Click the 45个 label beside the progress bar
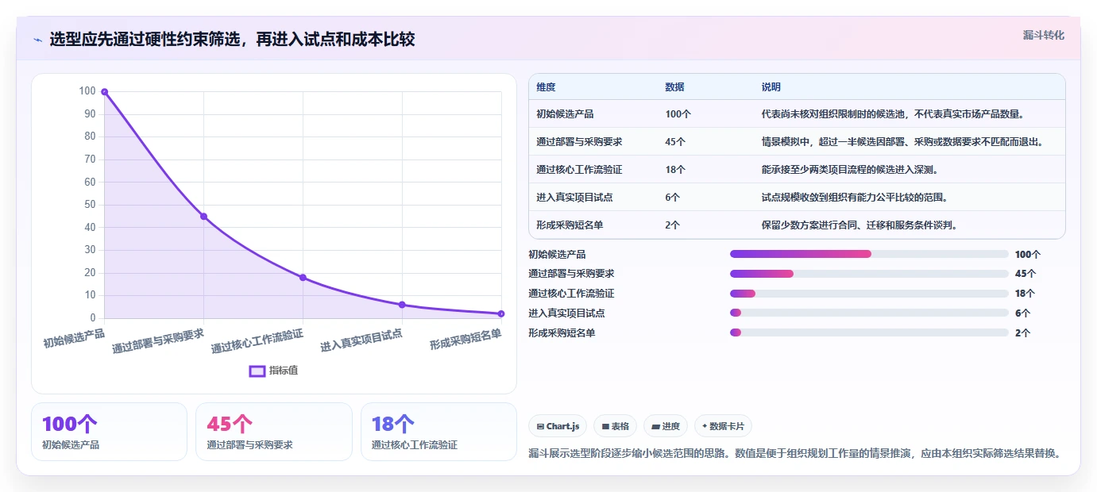This screenshot has width=1097, height=492. point(1026,274)
